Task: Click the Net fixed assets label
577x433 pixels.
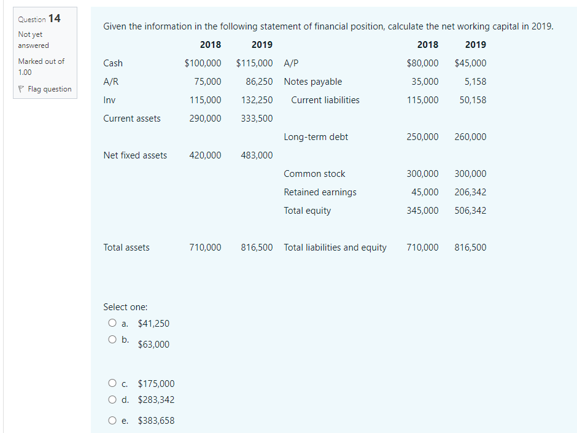Action: click(135, 155)
